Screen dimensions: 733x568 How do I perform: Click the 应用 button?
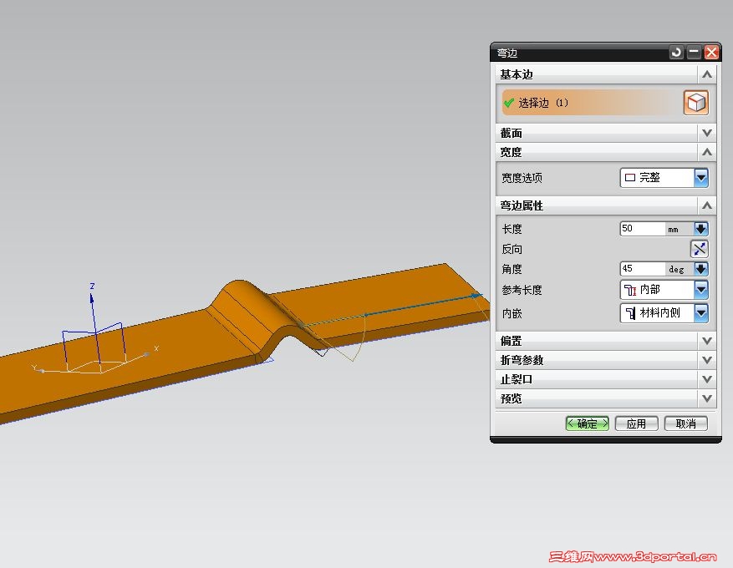[x=636, y=423]
